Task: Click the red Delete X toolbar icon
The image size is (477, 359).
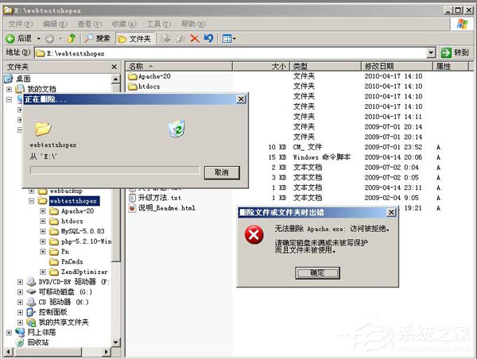Action: [x=194, y=38]
